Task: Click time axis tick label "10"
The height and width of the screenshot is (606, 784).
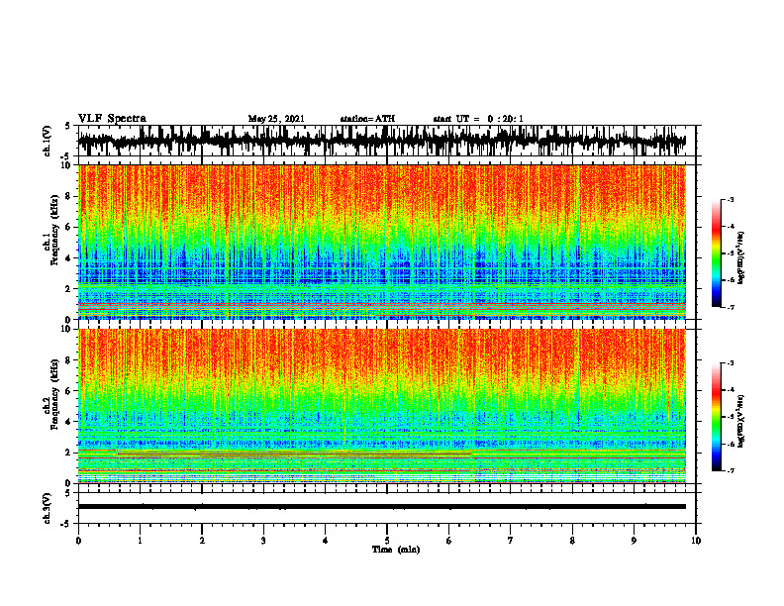Action: (x=696, y=541)
